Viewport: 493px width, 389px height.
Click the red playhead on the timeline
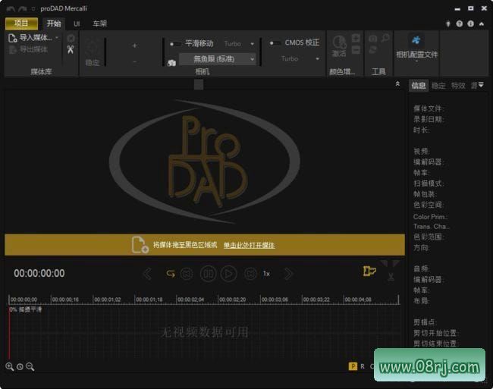(9, 333)
